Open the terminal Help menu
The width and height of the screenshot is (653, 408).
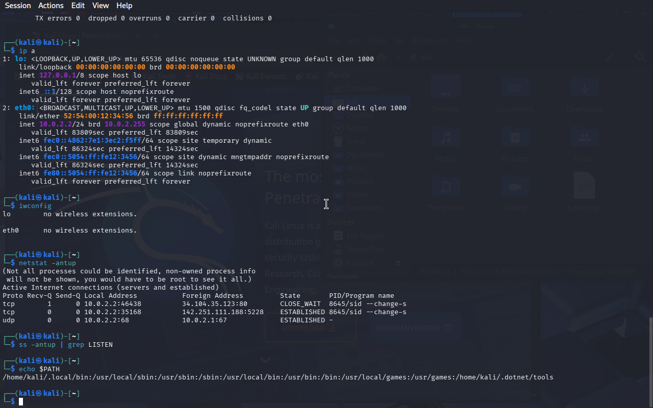click(x=124, y=6)
